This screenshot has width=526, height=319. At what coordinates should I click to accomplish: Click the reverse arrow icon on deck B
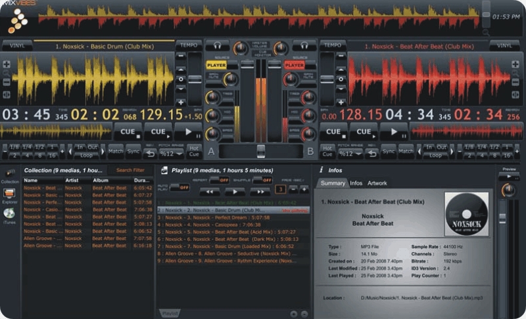point(371,153)
